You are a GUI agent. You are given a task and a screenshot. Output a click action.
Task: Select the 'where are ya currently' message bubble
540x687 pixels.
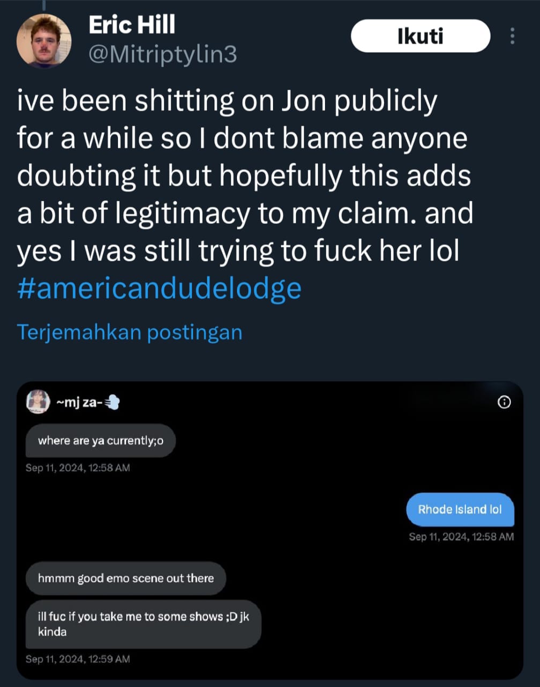coord(101,441)
